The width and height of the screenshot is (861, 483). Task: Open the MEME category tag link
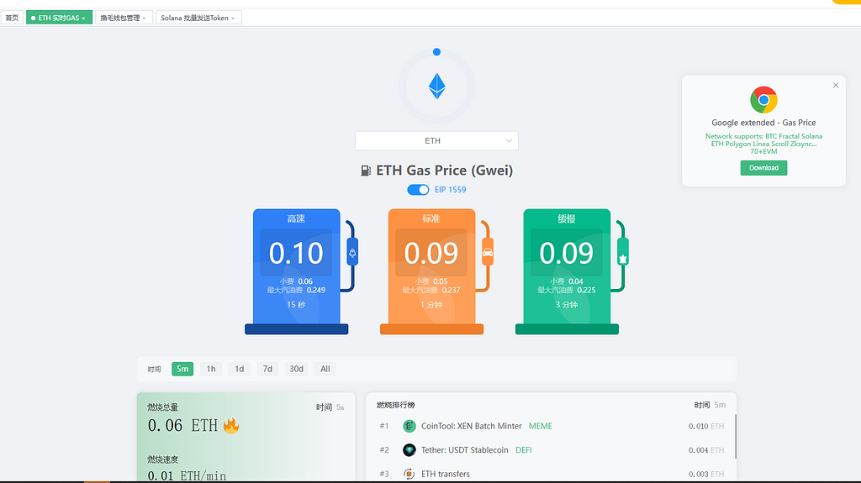(x=541, y=426)
